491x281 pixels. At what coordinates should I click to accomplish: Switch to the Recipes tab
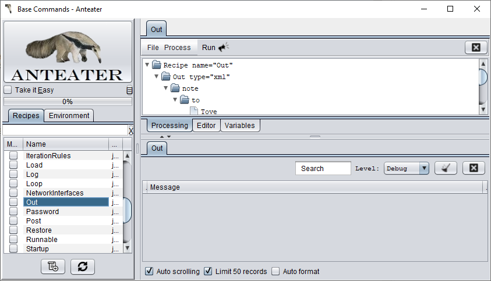[26, 115]
